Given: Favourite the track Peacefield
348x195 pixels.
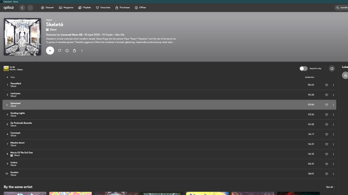Looking at the screenshot, I should pos(327,85).
